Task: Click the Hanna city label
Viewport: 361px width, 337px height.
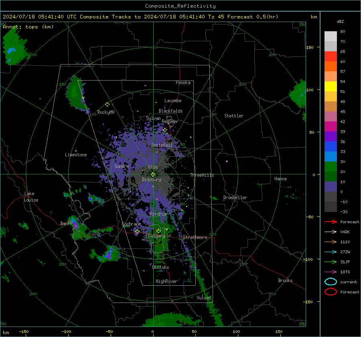Action: coord(280,179)
